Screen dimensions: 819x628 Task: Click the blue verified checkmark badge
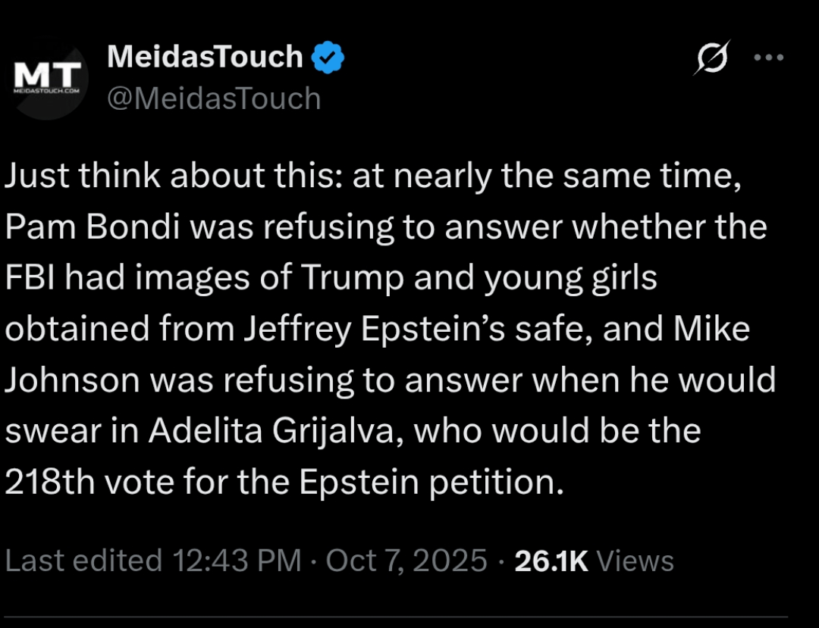click(x=328, y=58)
